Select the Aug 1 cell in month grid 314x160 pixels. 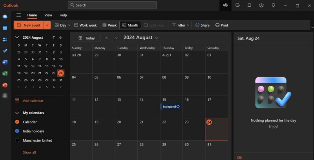coord(172,62)
